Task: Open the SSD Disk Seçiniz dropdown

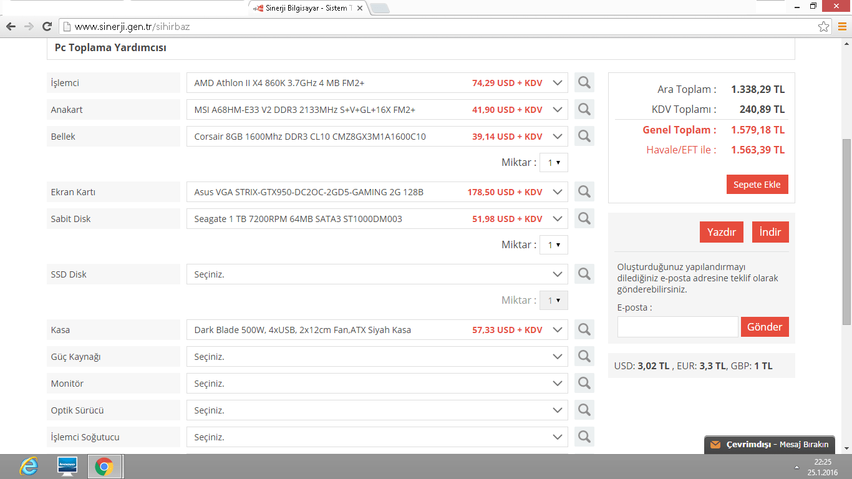Action: (377, 274)
